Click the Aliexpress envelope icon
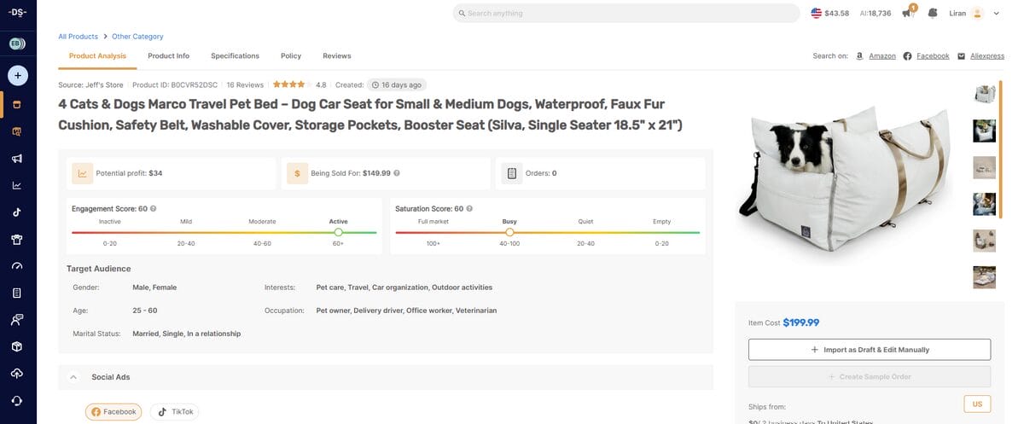Screen dimensions: 1024x424 (961, 55)
